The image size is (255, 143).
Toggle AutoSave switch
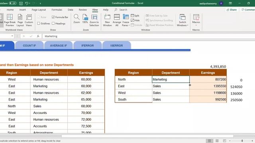(12, 3)
